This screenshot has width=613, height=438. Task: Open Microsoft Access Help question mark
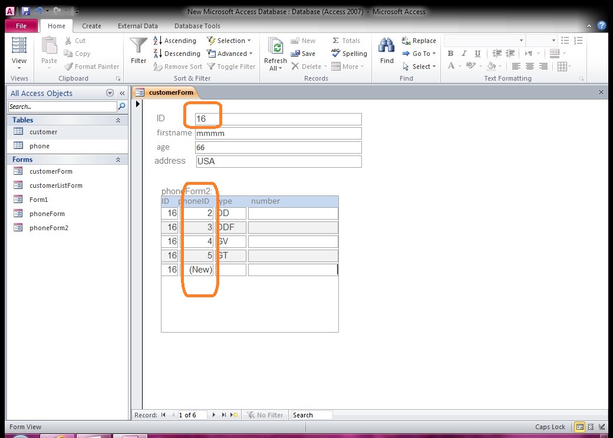tap(602, 26)
